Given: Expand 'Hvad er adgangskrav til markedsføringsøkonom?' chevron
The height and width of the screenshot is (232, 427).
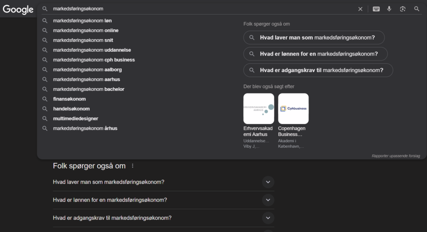Looking at the screenshot, I should coord(268,218).
